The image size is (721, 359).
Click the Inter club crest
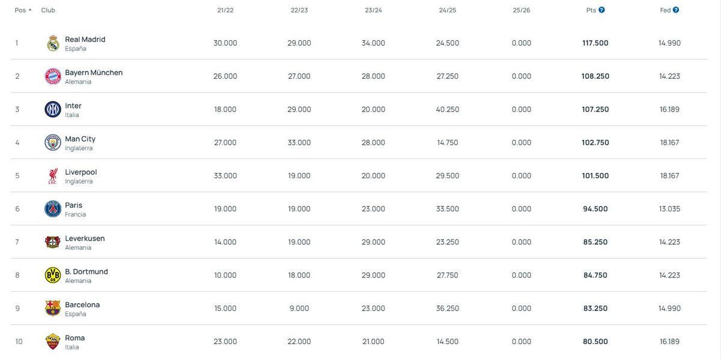52,107
